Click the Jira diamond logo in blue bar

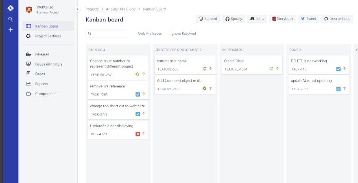pos(11,8)
